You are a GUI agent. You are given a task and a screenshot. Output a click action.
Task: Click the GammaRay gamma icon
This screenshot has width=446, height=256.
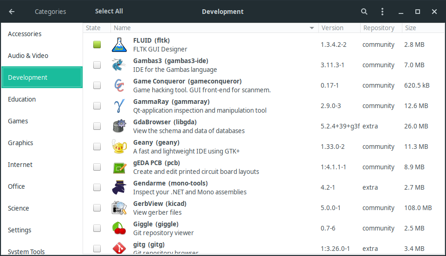point(119,106)
